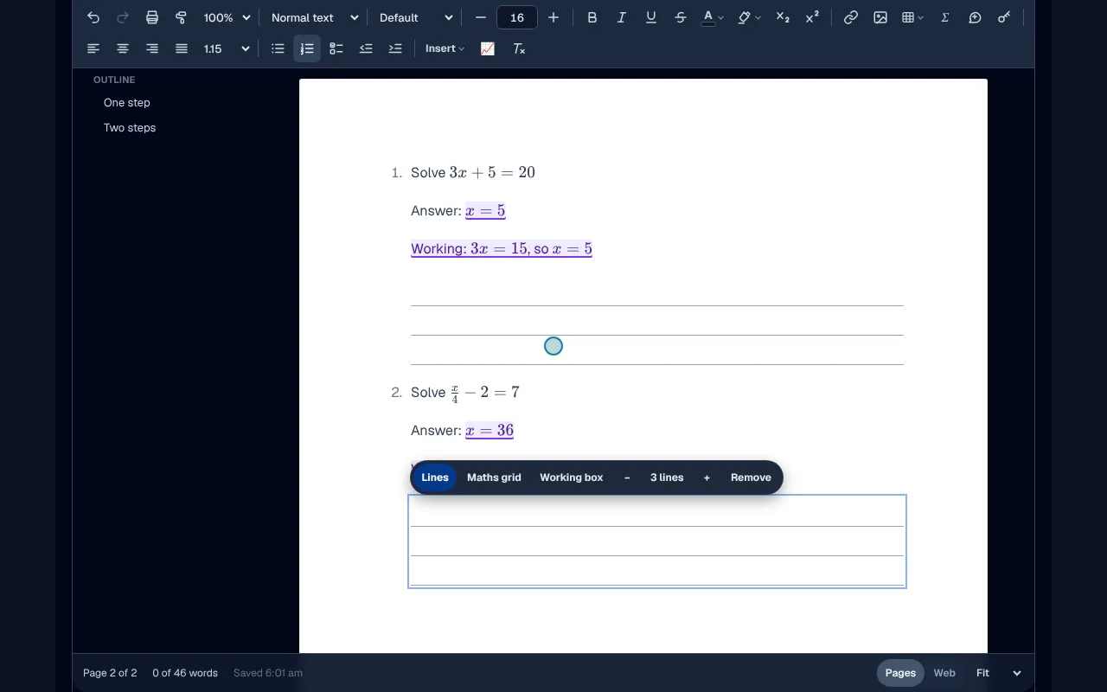Image resolution: width=1107 pixels, height=692 pixels.
Task: Switch answer space to Maths grid
Action: click(494, 477)
